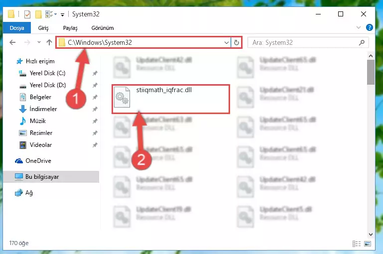The image size is (383, 254).
Task: Open Help with the blue question icon
Action: point(370,27)
